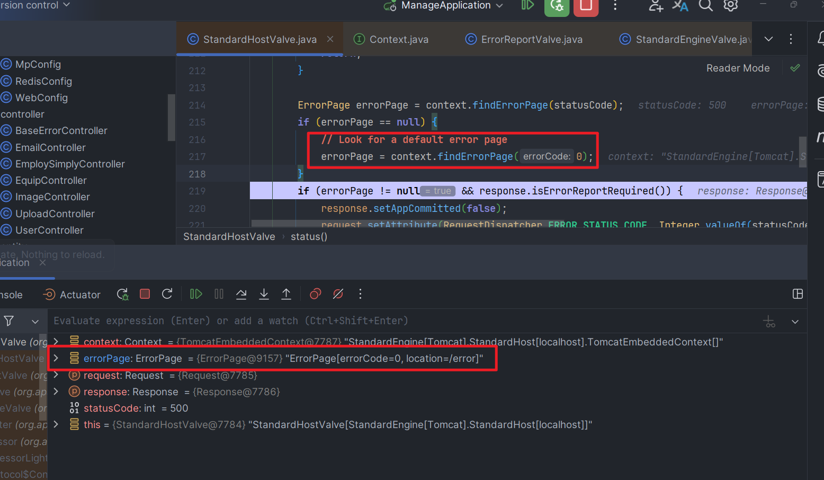Open Actuator tab
The image size is (824, 480).
[x=72, y=295]
